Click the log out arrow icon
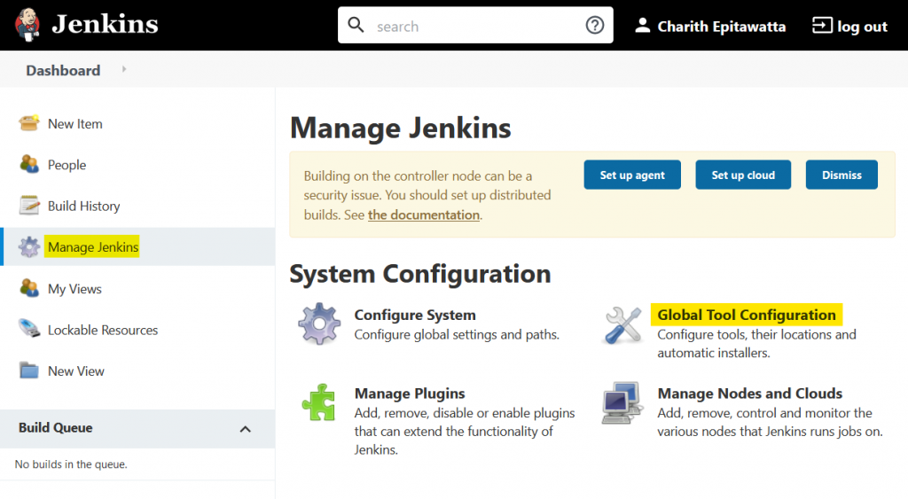This screenshot has height=499, width=908. 822,26
